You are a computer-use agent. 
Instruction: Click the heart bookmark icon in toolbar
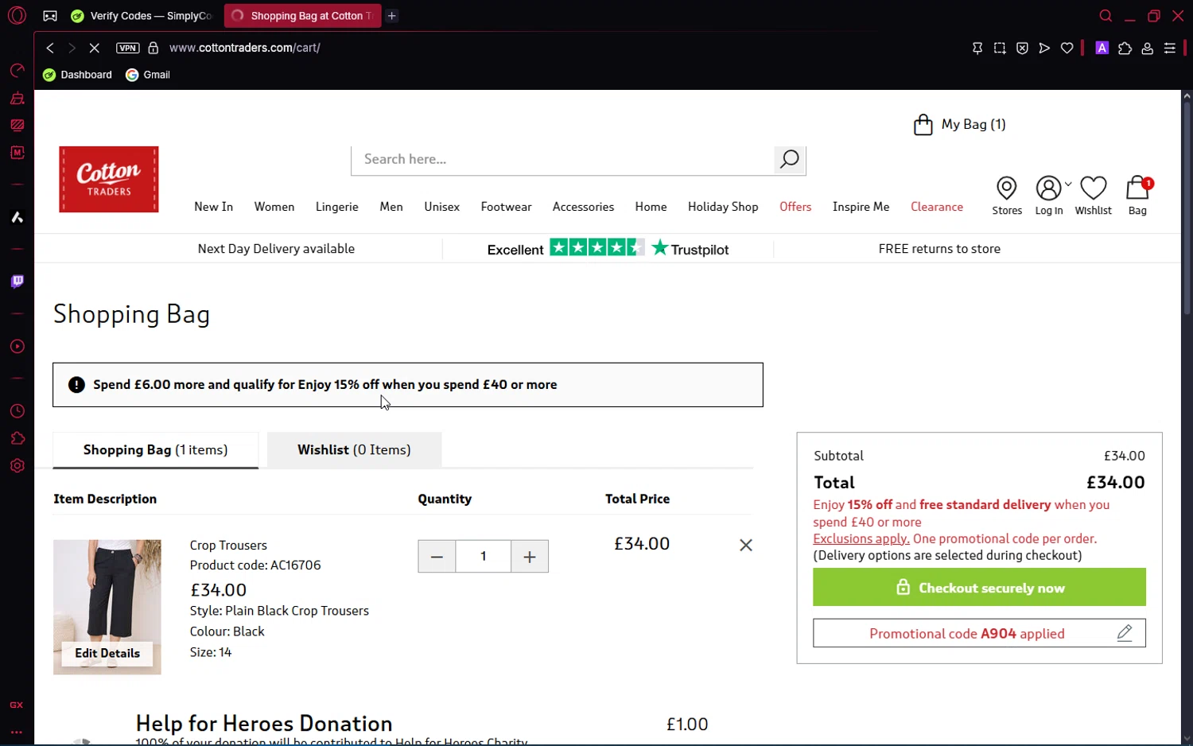click(x=1067, y=49)
